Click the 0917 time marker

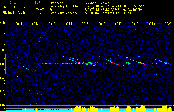[x=118, y=24]
